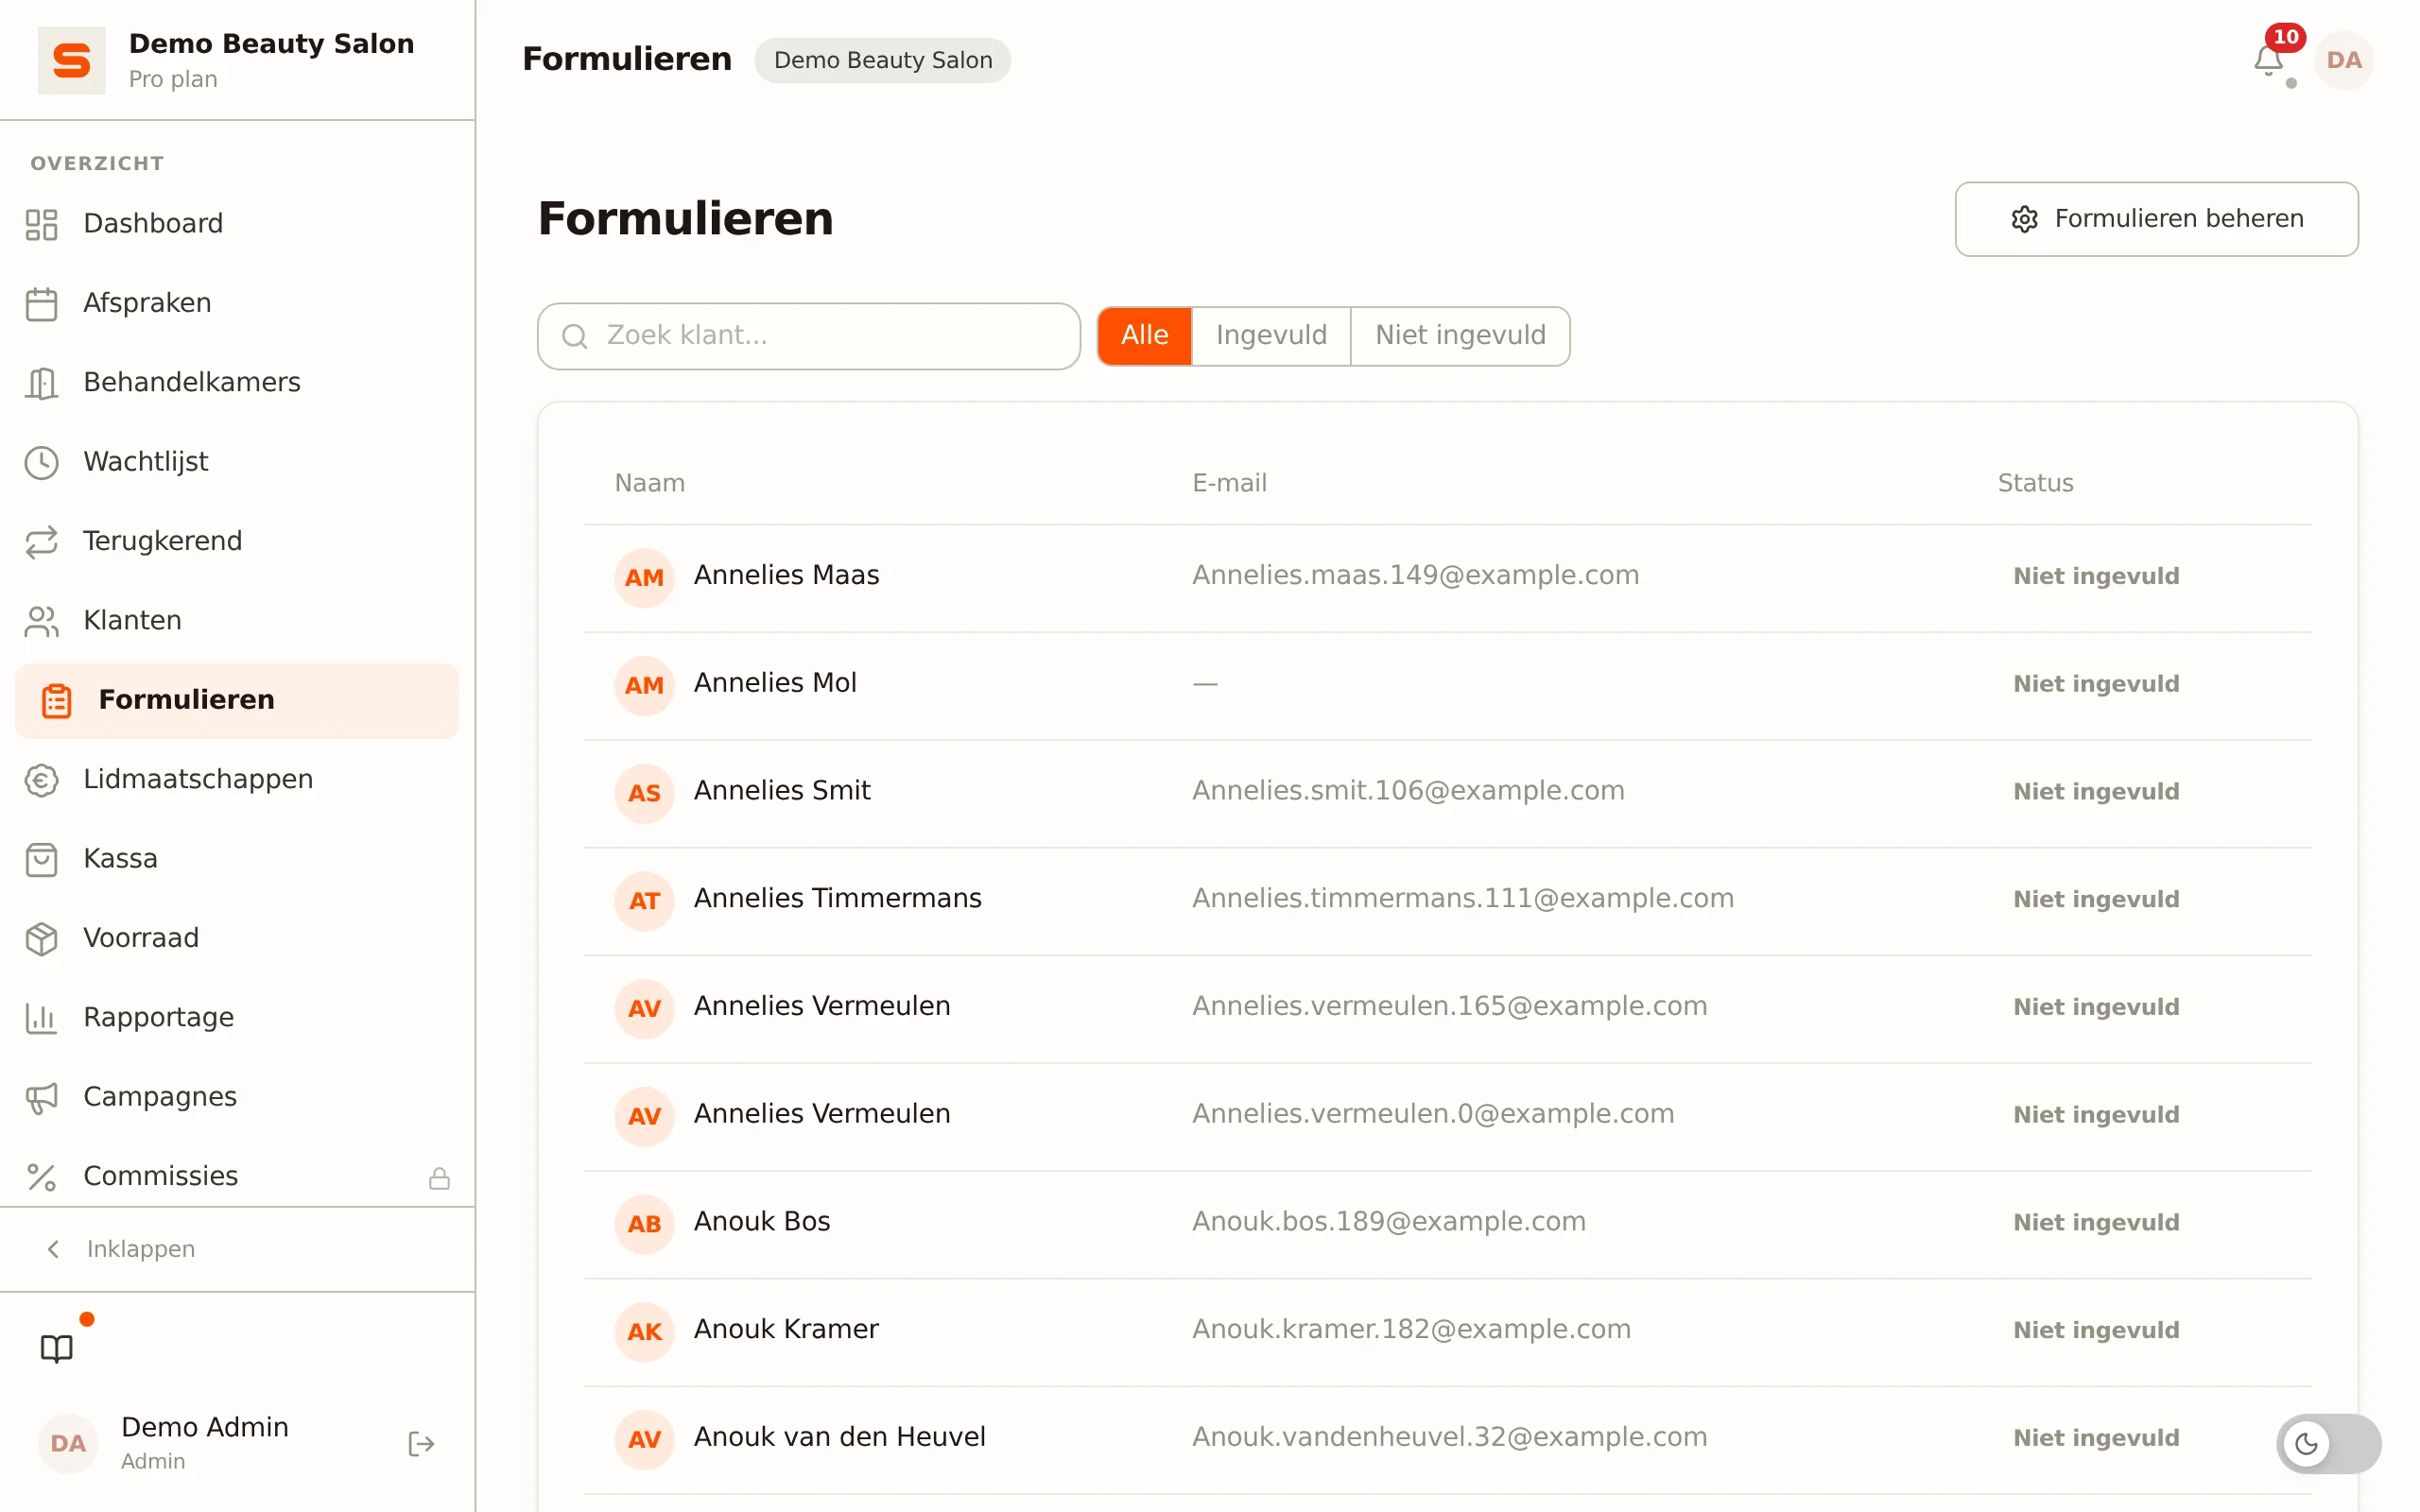The height and width of the screenshot is (1512, 2420).
Task: Click the Naam column header
Action: [649, 483]
